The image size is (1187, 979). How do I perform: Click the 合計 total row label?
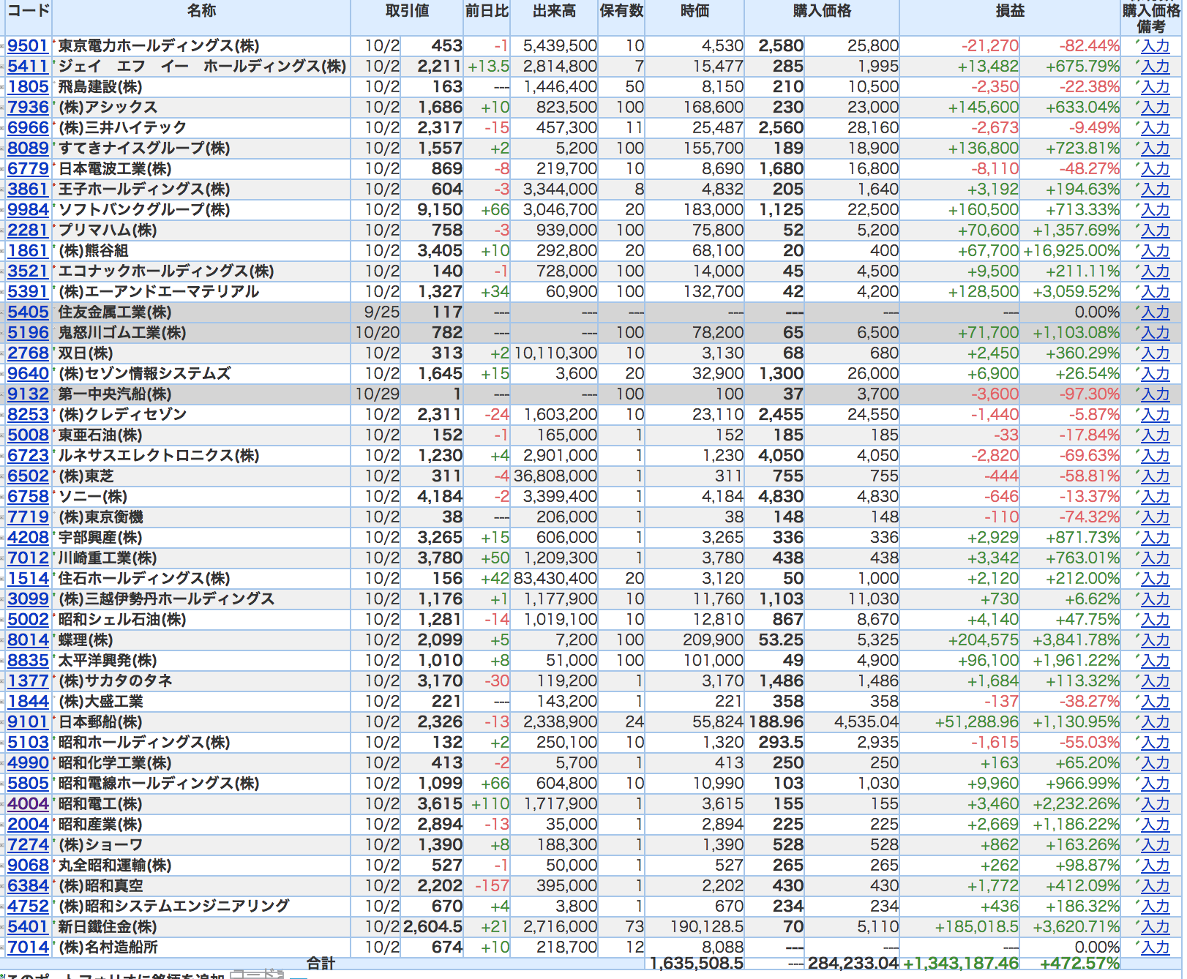(321, 963)
